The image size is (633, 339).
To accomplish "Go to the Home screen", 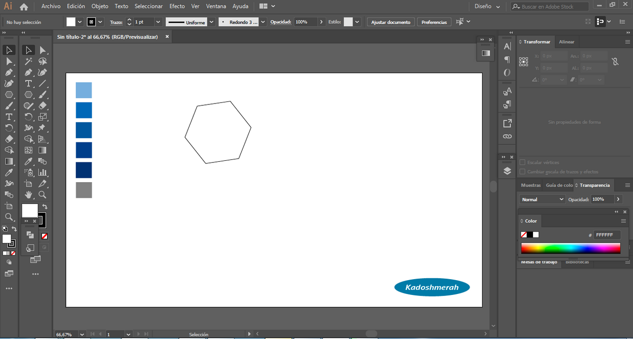I will (23, 6).
